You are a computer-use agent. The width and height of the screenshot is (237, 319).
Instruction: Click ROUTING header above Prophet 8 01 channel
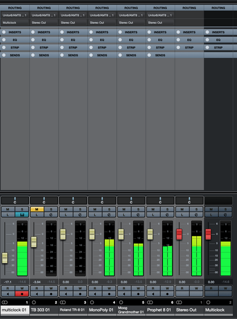tap(160, 8)
